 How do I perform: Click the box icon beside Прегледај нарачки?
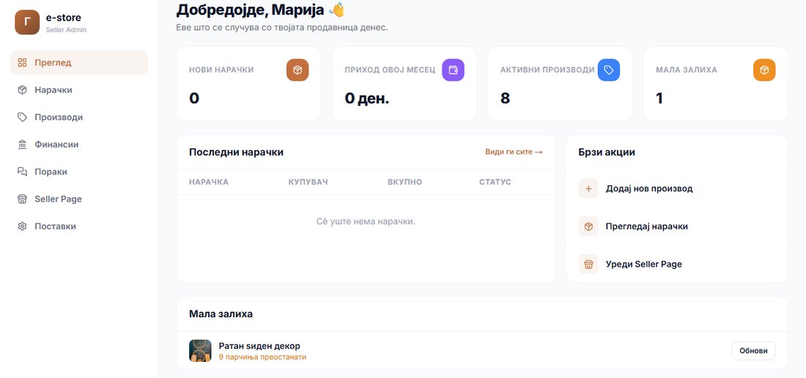[588, 226]
